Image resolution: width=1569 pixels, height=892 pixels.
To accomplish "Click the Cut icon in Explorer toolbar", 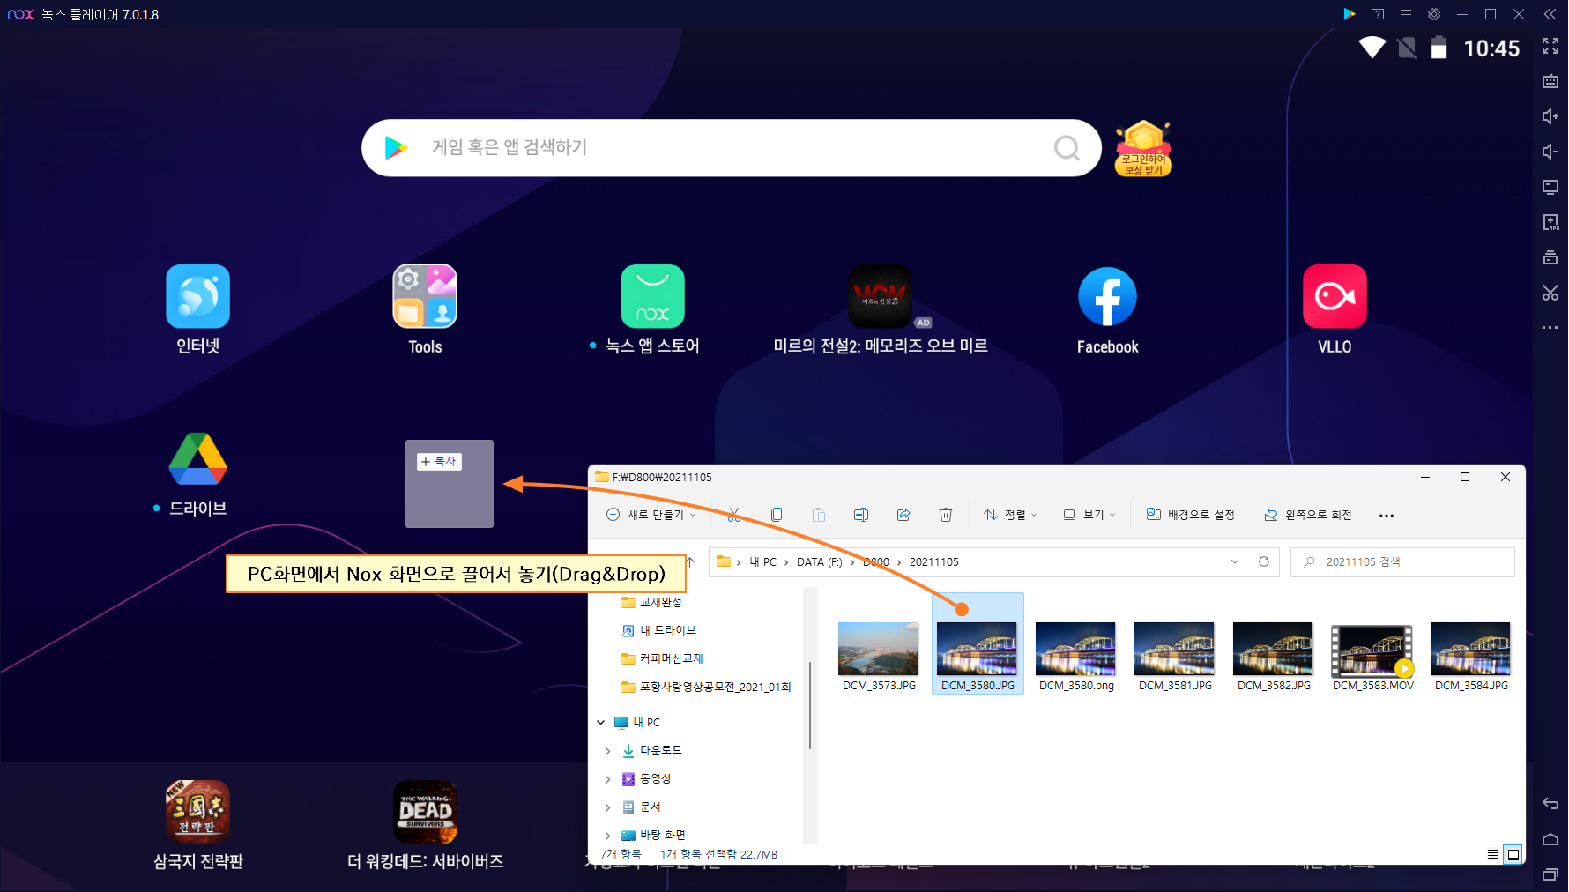I will [734, 515].
